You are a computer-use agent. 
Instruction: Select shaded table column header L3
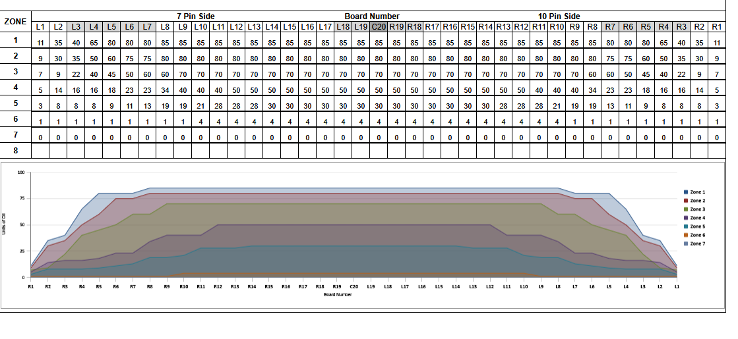point(77,27)
